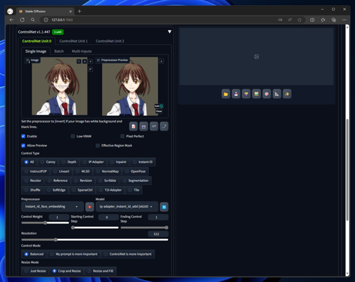The width and height of the screenshot is (355, 282).
Task: Switch to ControlNet Unit 2 tab
Action: (x=110, y=41)
